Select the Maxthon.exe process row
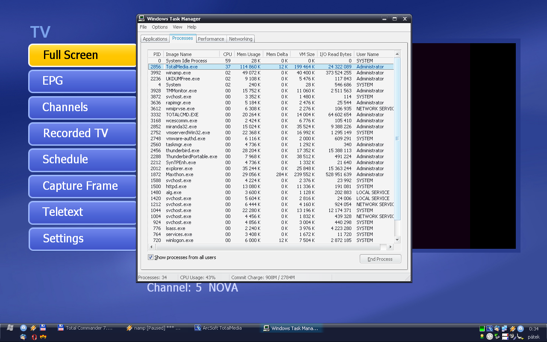Screen dimensions: 547x342 271,174
